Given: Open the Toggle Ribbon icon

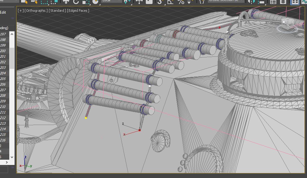Looking at the screenshot, I should [295, 2].
